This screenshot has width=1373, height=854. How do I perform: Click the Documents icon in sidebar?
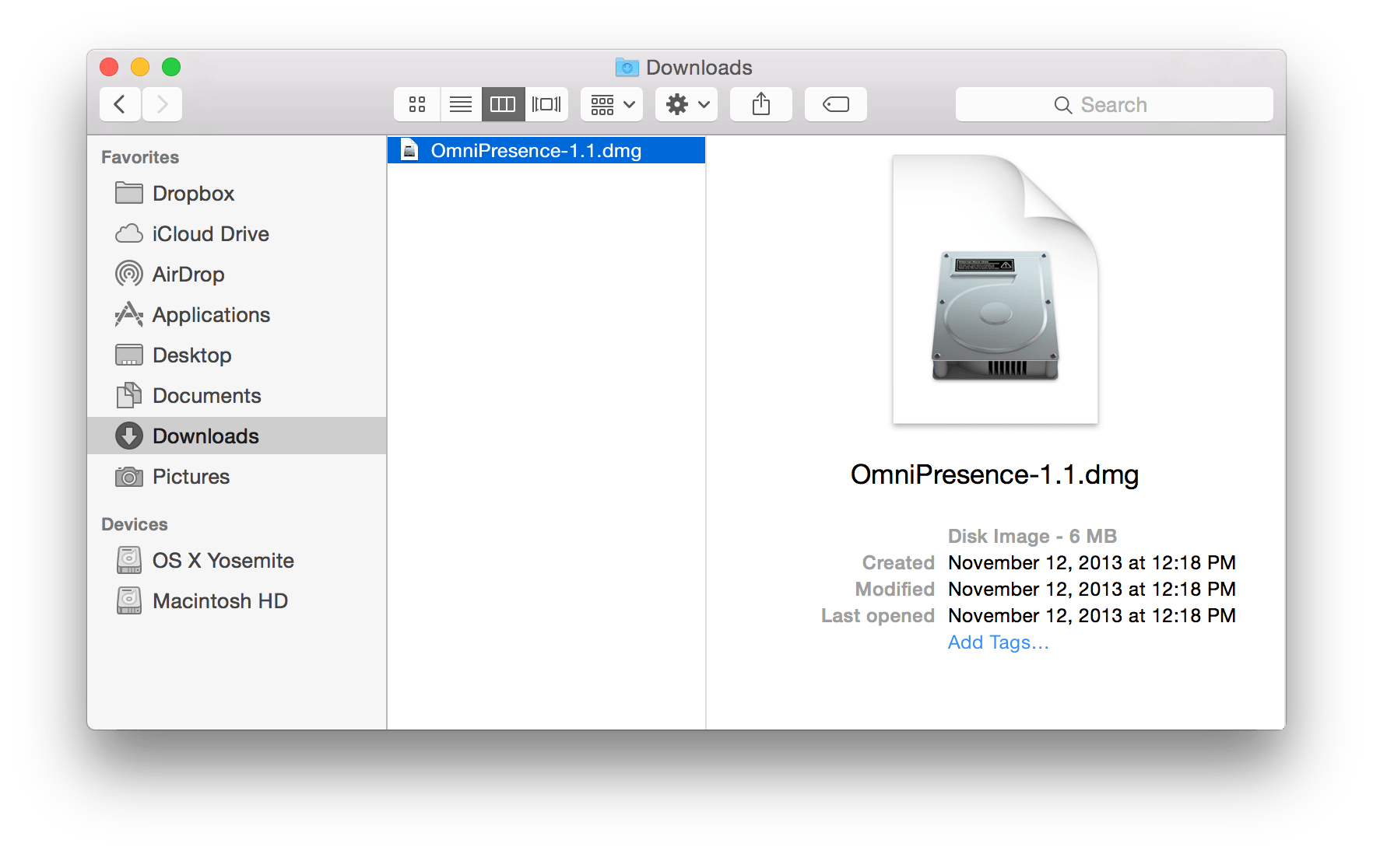tap(129, 395)
